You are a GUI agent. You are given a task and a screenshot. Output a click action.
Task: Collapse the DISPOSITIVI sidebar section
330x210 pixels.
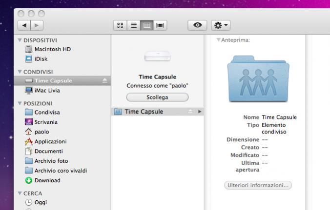point(20,40)
